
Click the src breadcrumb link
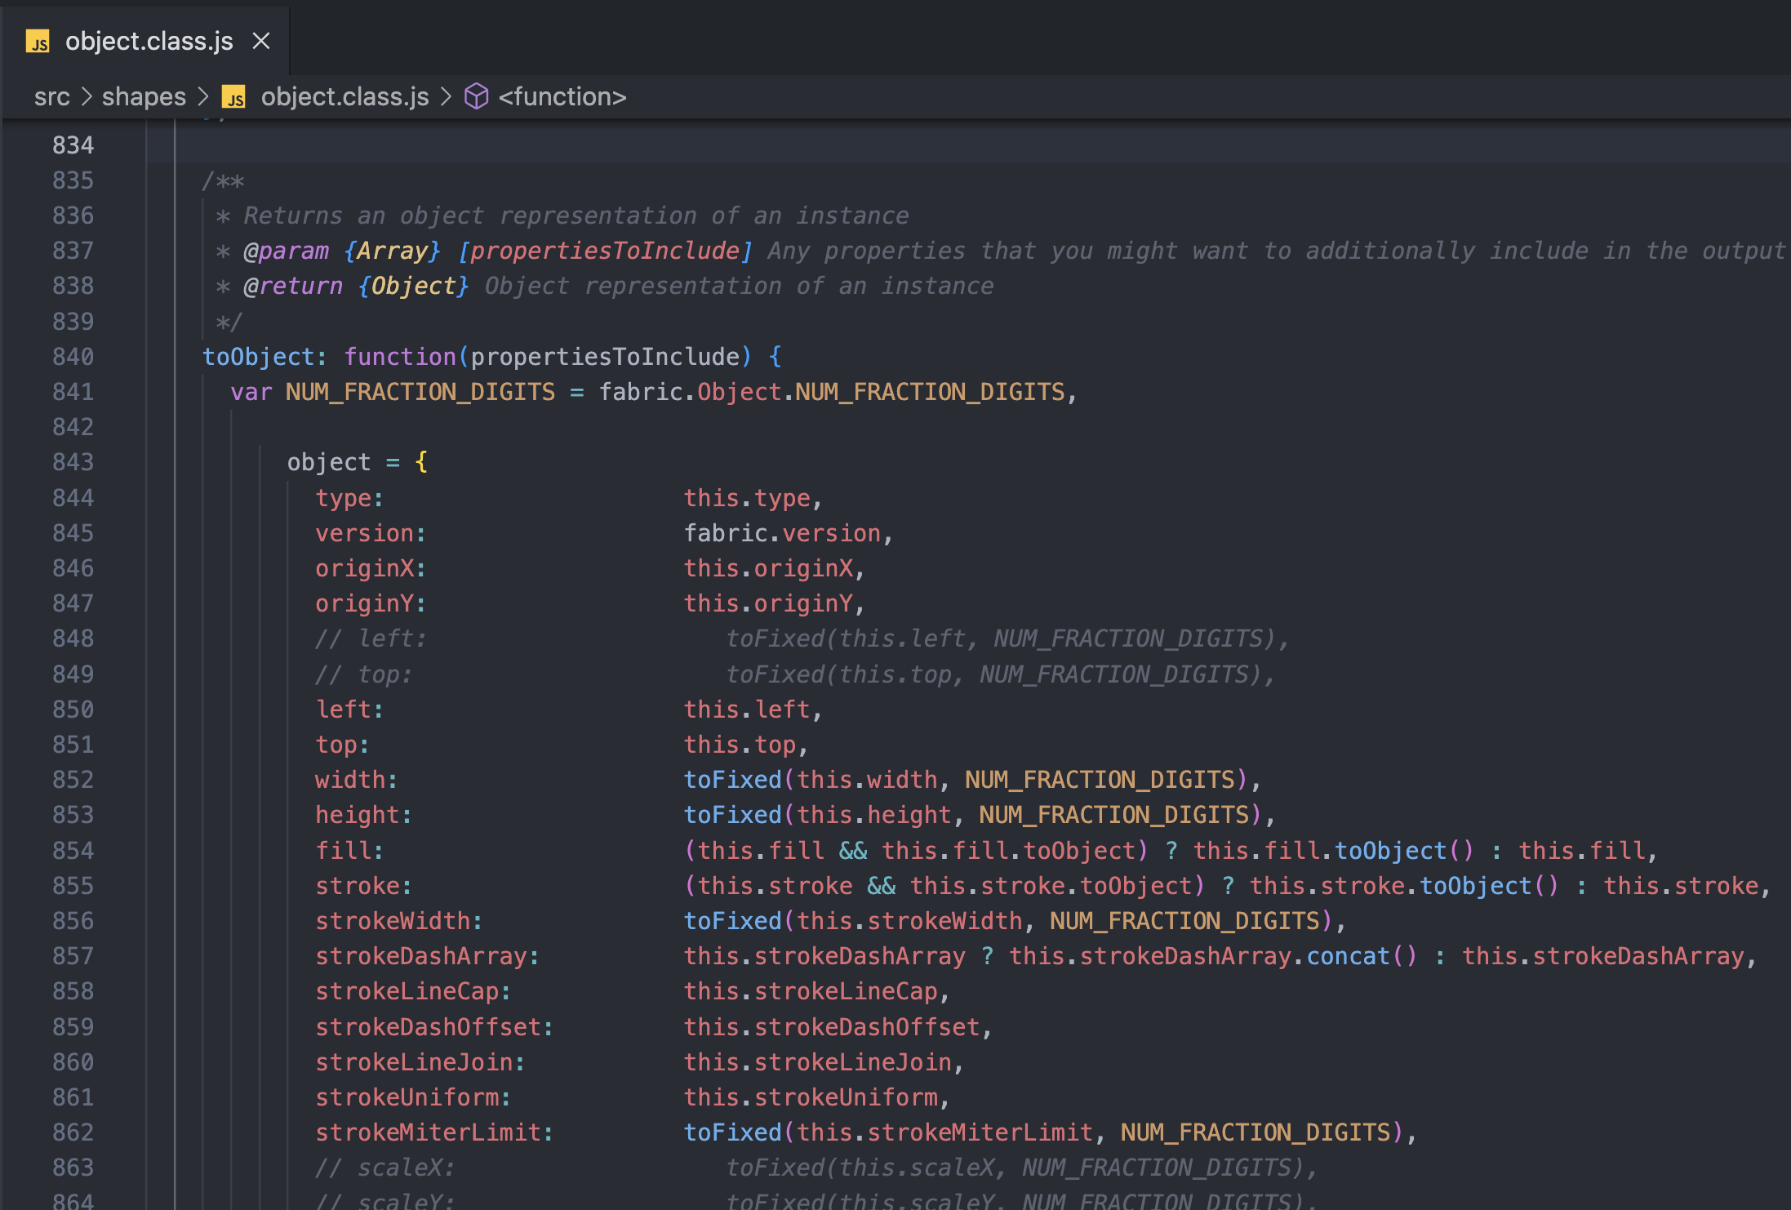click(51, 96)
